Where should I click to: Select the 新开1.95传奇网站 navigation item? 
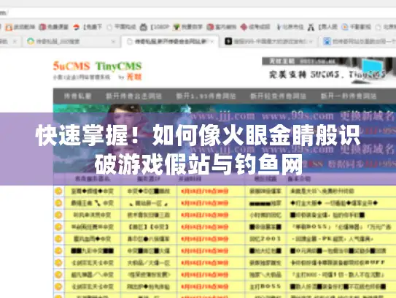point(206,96)
